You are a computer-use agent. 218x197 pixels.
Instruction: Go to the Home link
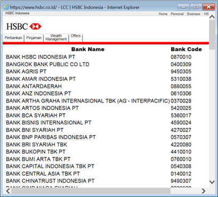pyautogui.click(x=163, y=14)
